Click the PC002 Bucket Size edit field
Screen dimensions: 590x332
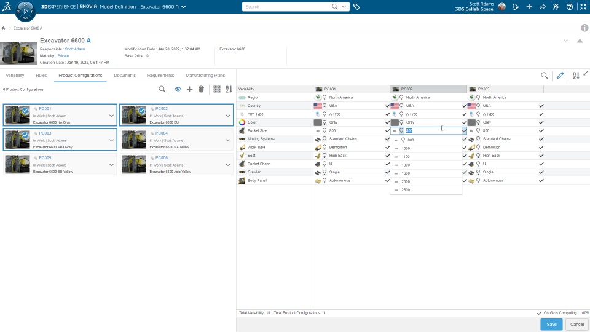428,130
